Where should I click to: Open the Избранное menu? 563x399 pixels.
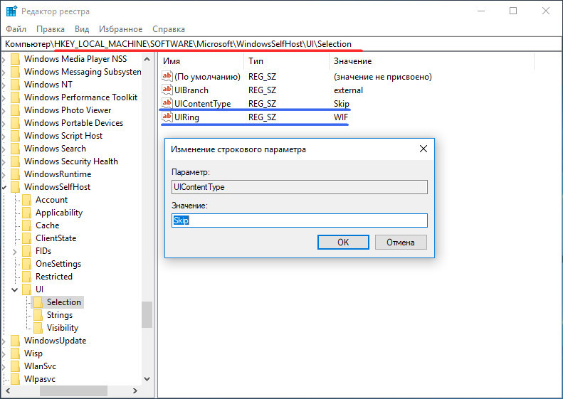pyautogui.click(x=121, y=29)
